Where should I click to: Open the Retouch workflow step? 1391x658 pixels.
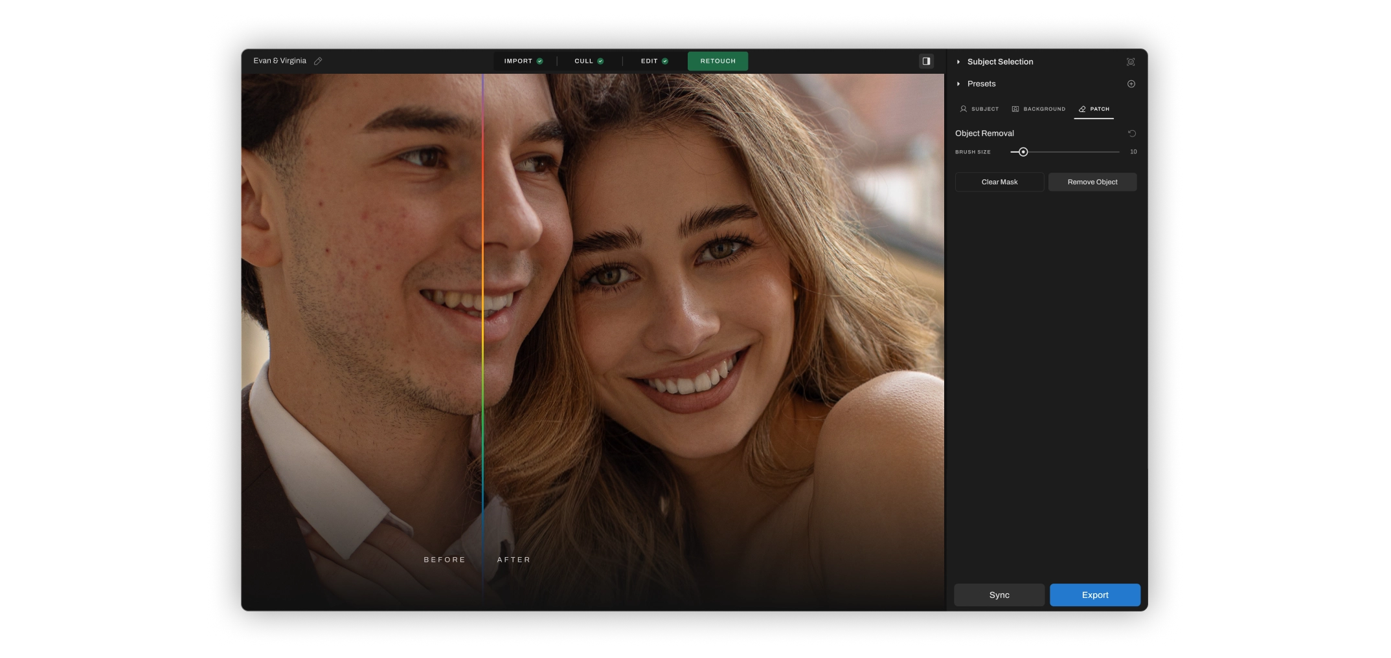pyautogui.click(x=718, y=61)
